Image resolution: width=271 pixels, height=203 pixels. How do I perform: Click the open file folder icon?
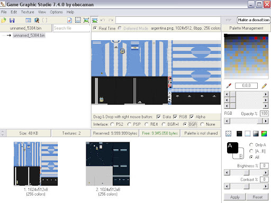point(4,20)
